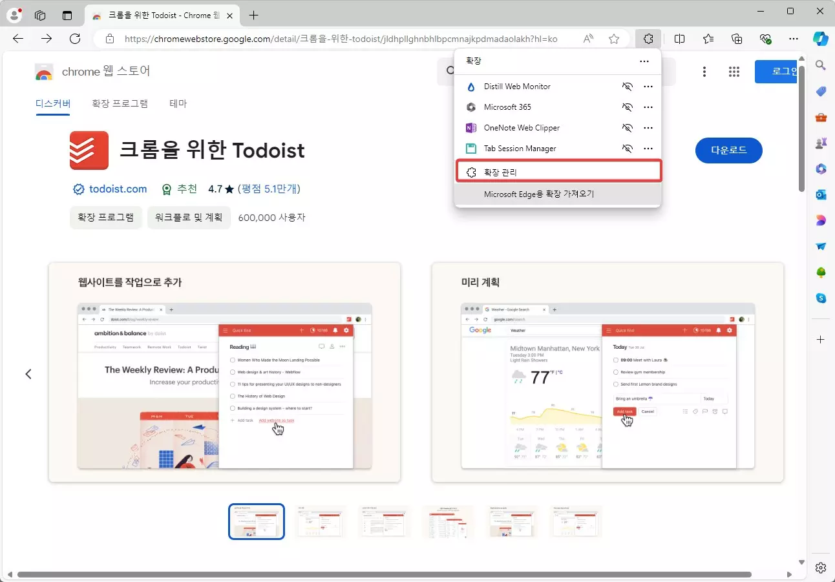Open sidebar Search icon
This screenshot has height=582, width=835.
point(821,65)
